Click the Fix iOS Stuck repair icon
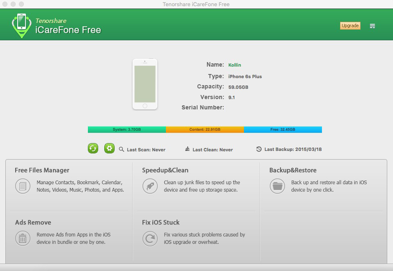The height and width of the screenshot is (271, 393). pos(150,238)
